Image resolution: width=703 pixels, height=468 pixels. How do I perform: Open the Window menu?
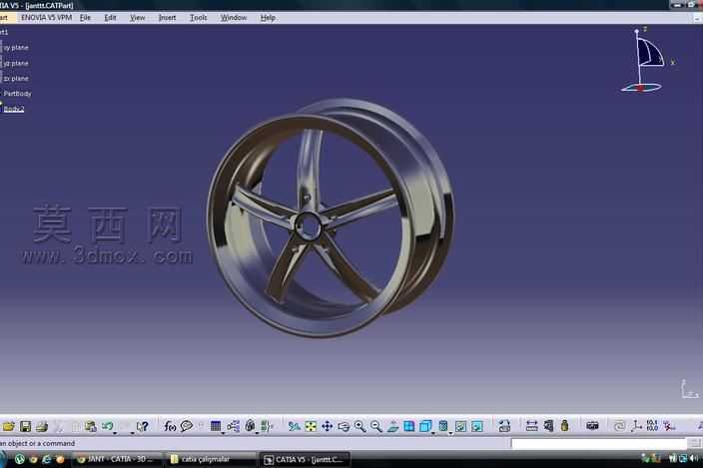tap(234, 18)
